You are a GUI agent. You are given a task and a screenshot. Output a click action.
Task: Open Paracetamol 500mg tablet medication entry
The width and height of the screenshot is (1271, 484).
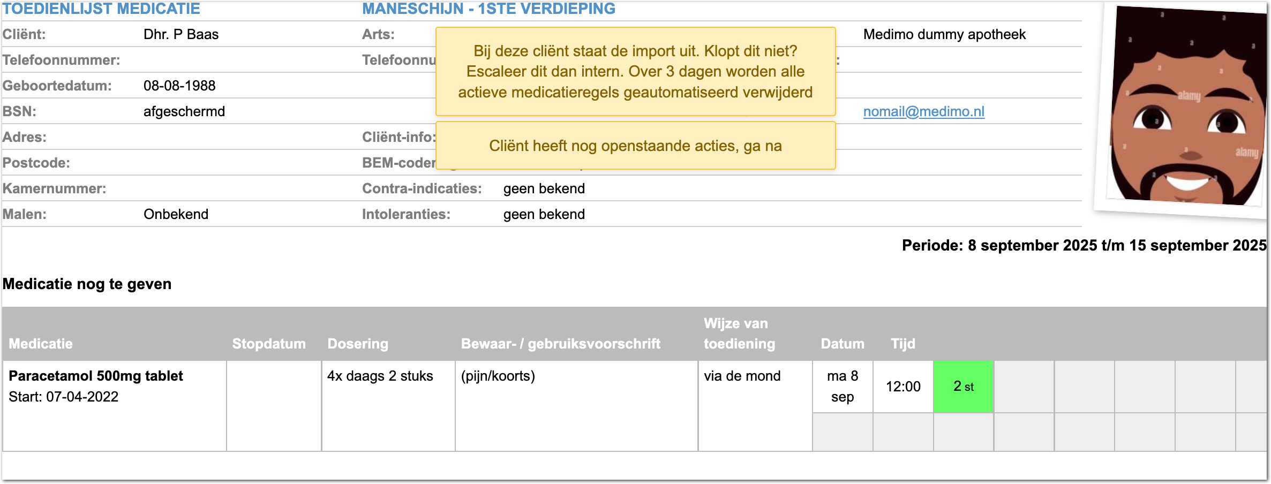point(96,376)
